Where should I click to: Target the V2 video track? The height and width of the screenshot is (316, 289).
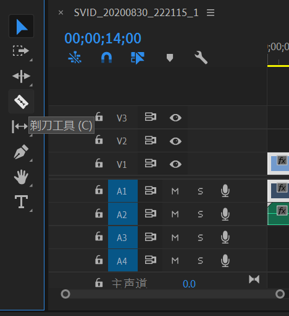122,141
